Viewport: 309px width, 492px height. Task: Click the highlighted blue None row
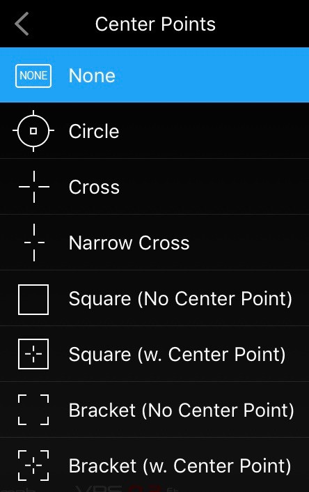154,75
